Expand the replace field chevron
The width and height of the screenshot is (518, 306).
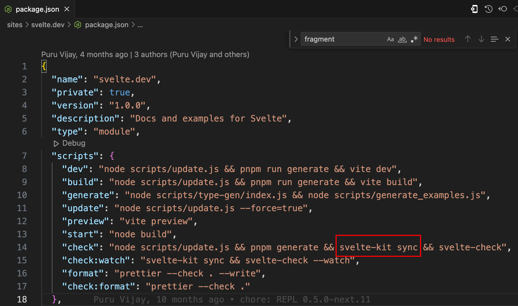tap(296, 39)
